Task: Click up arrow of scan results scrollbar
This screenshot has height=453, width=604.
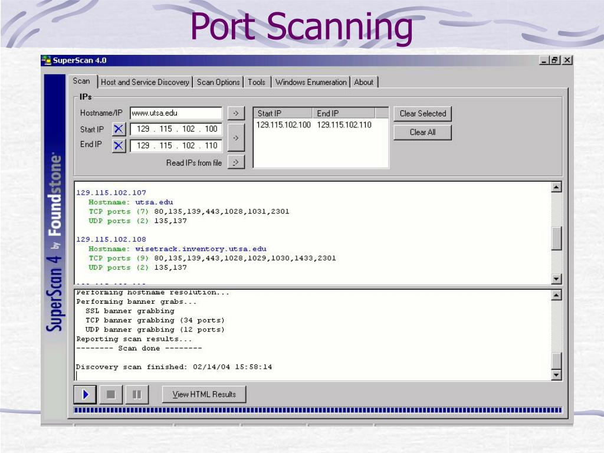Action: (556, 187)
